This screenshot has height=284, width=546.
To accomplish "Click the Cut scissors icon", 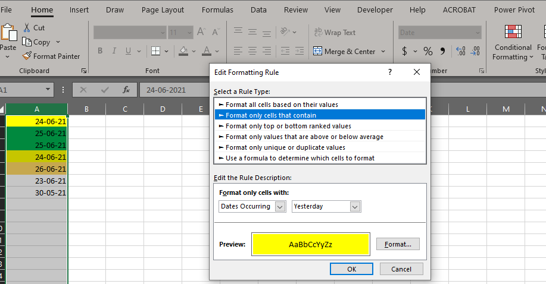I will [27, 28].
